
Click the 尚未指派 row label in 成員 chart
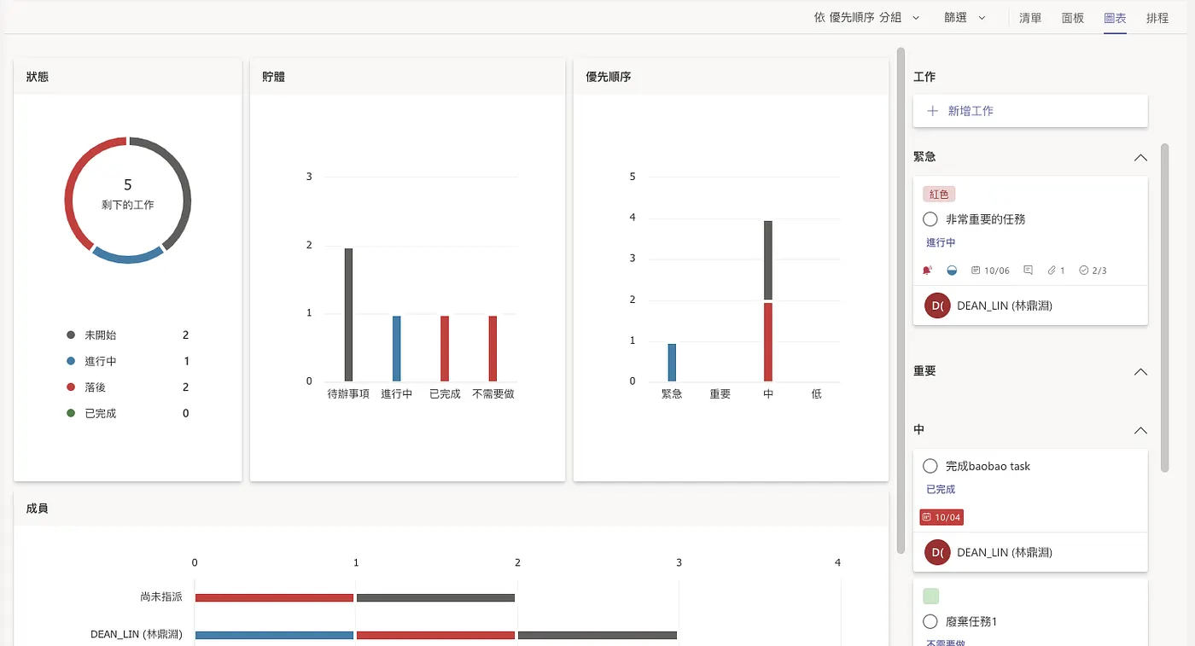click(161, 597)
